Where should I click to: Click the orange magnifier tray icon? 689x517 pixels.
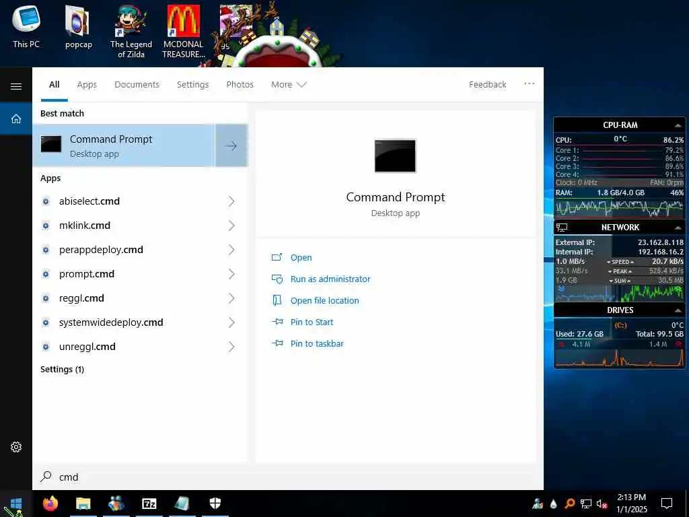[569, 504]
